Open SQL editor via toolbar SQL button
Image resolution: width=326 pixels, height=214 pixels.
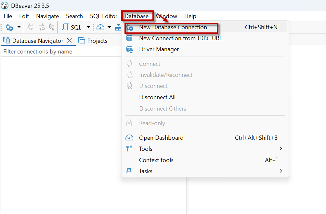pyautogui.click(x=72, y=28)
